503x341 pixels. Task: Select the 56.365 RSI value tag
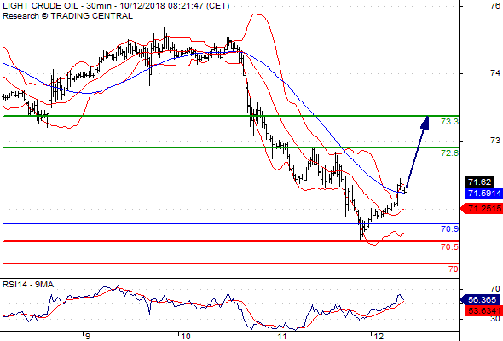(x=480, y=300)
